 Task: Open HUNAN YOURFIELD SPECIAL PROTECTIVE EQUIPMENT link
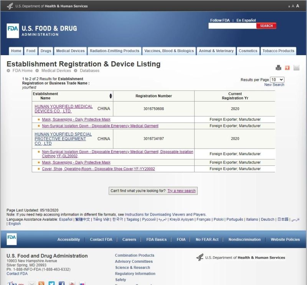(x=63, y=139)
